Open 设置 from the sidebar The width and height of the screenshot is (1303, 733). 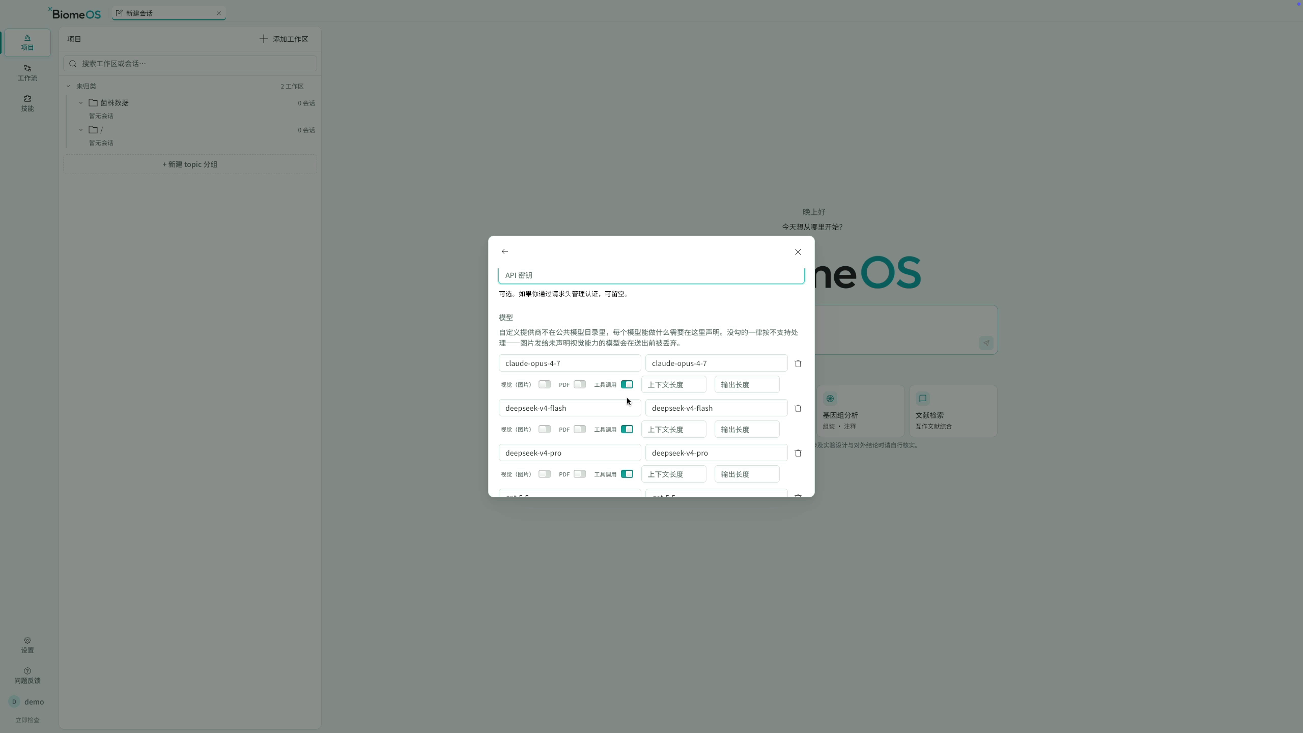27,645
